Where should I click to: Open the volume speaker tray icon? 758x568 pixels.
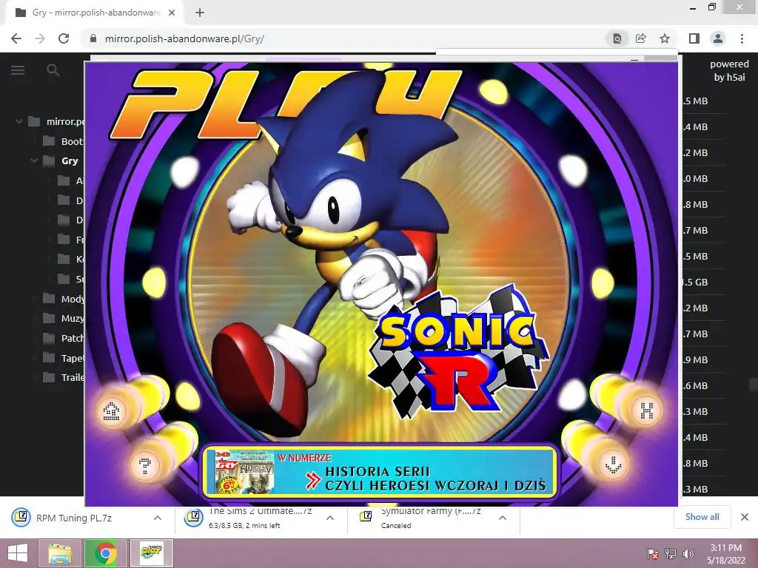pyautogui.click(x=688, y=553)
